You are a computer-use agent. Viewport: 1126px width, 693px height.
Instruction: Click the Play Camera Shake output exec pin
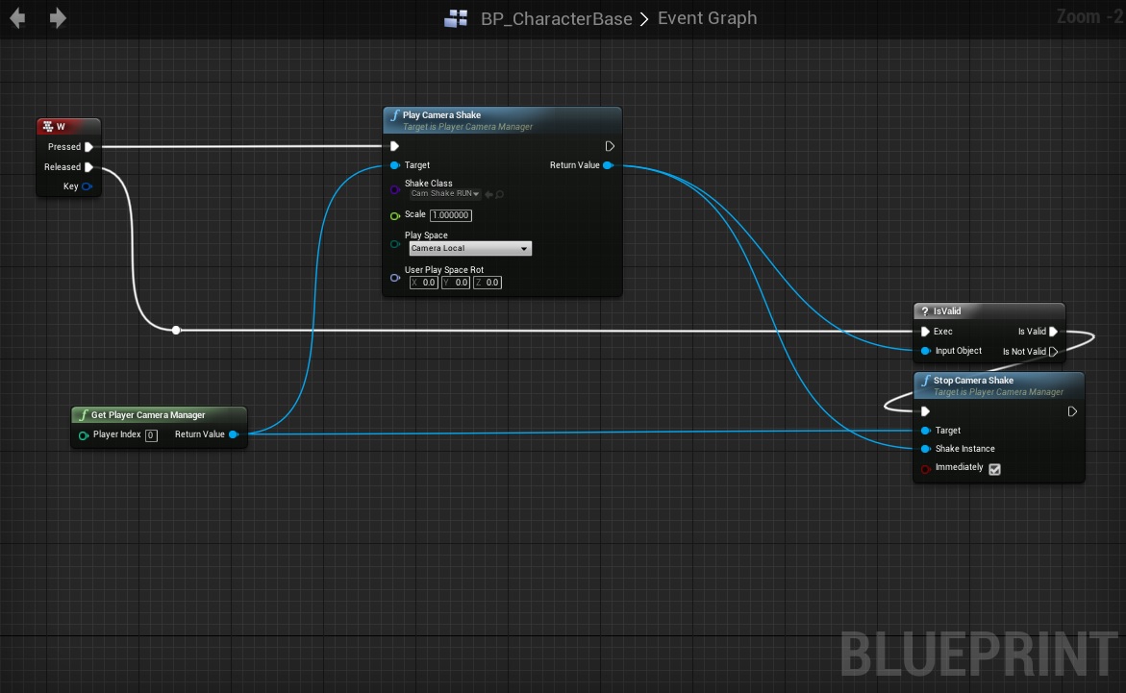(x=610, y=146)
